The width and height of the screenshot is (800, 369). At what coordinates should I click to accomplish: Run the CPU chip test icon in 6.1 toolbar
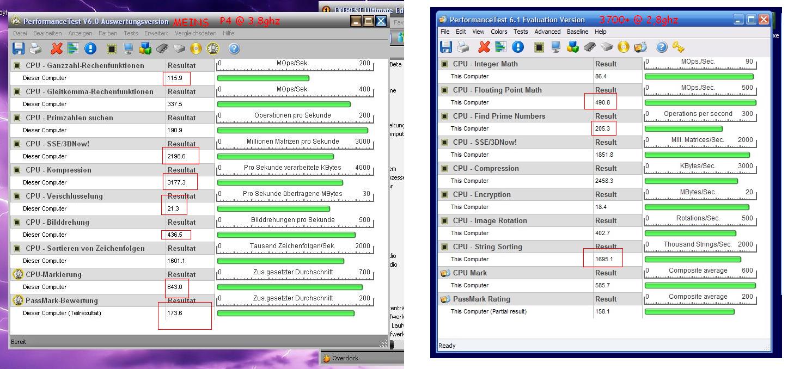(x=539, y=47)
